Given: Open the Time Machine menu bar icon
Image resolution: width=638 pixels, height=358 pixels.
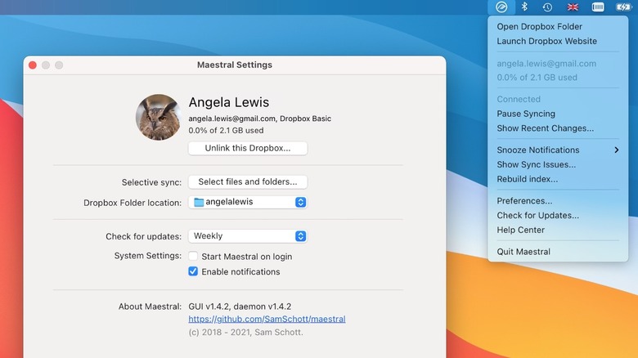Looking at the screenshot, I should (548, 7).
